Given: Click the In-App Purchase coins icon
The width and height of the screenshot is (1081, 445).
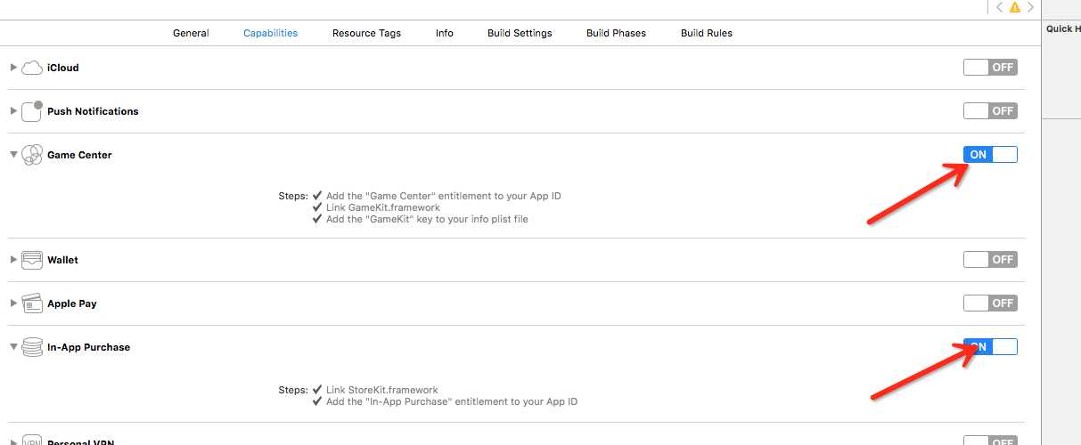Looking at the screenshot, I should click(32, 347).
